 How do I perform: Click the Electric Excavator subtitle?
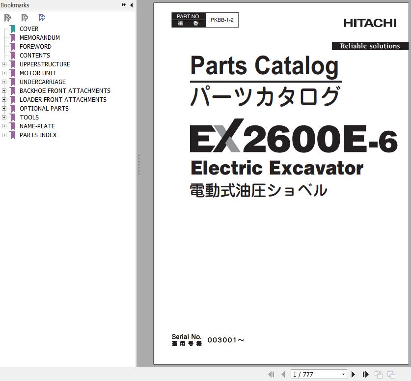coord(277,168)
